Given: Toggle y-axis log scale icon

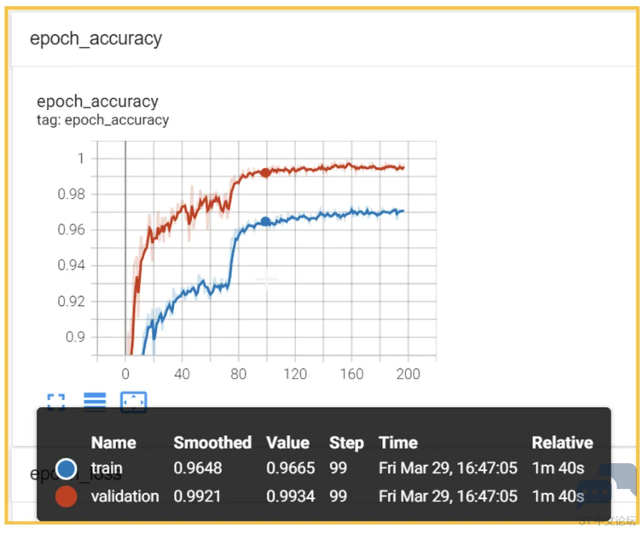Looking at the screenshot, I should [x=95, y=402].
